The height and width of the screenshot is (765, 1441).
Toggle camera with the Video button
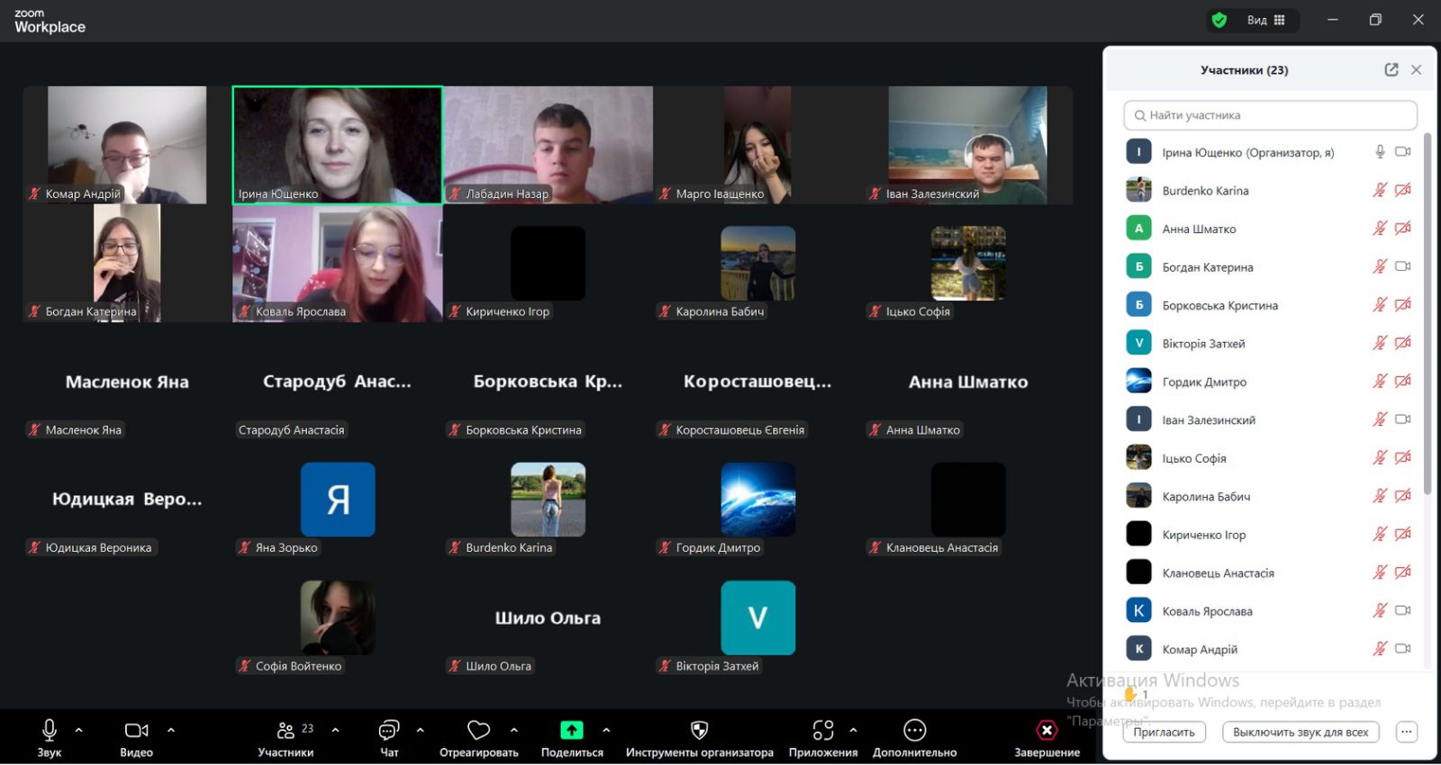136,731
